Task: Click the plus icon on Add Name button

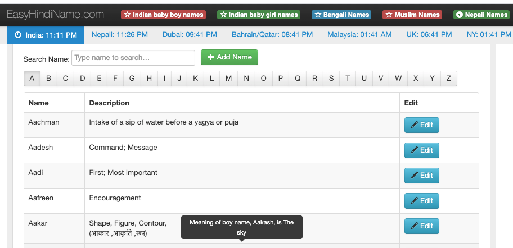Action: tap(211, 57)
